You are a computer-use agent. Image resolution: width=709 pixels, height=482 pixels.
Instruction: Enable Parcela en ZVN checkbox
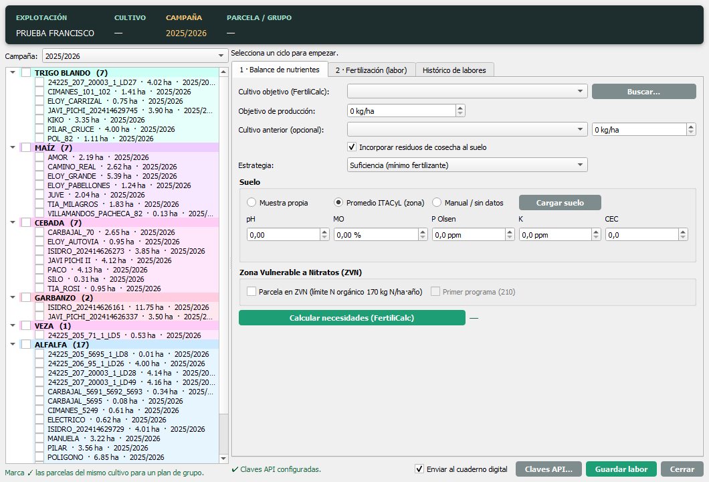(x=251, y=291)
